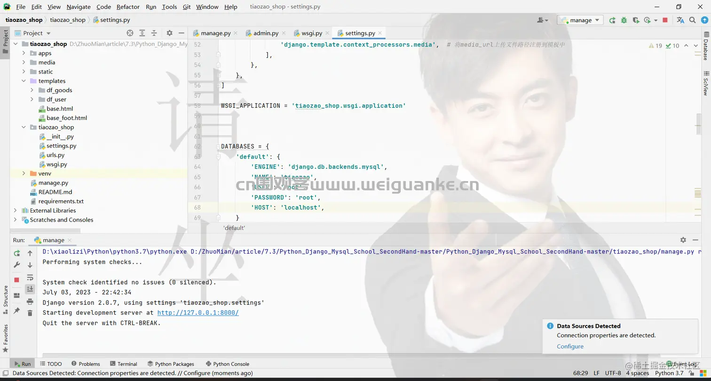Run manage with coverage

(x=636, y=20)
